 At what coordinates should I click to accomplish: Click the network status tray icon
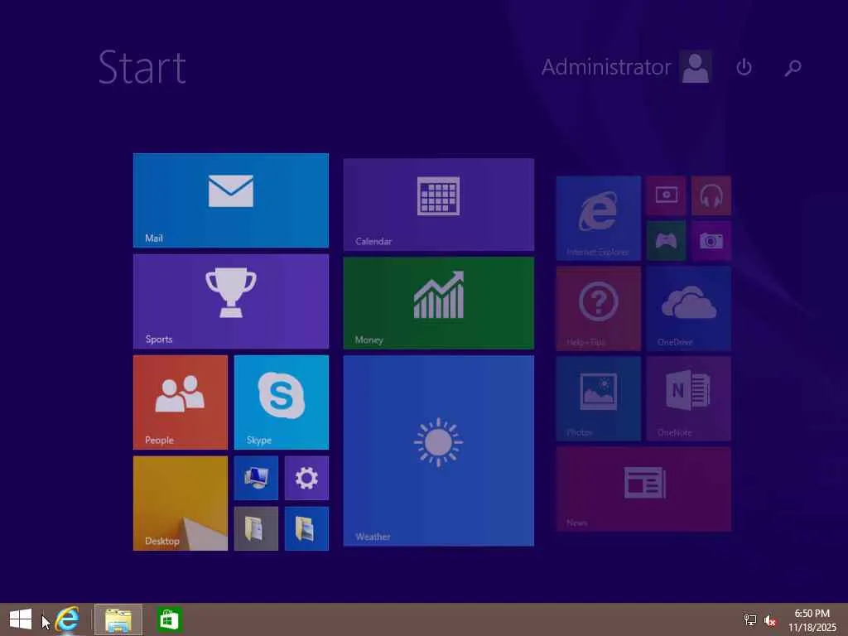coord(750,620)
